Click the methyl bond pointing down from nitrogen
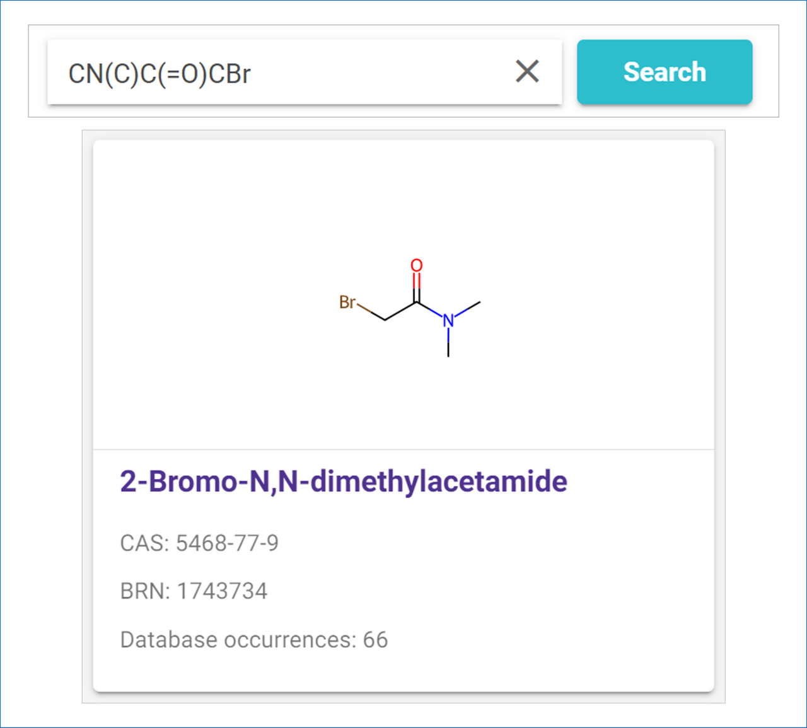The height and width of the screenshot is (728, 807). 448,344
